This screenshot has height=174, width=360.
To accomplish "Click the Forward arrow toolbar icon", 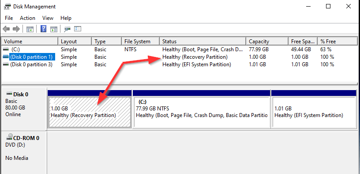I will (16, 29).
